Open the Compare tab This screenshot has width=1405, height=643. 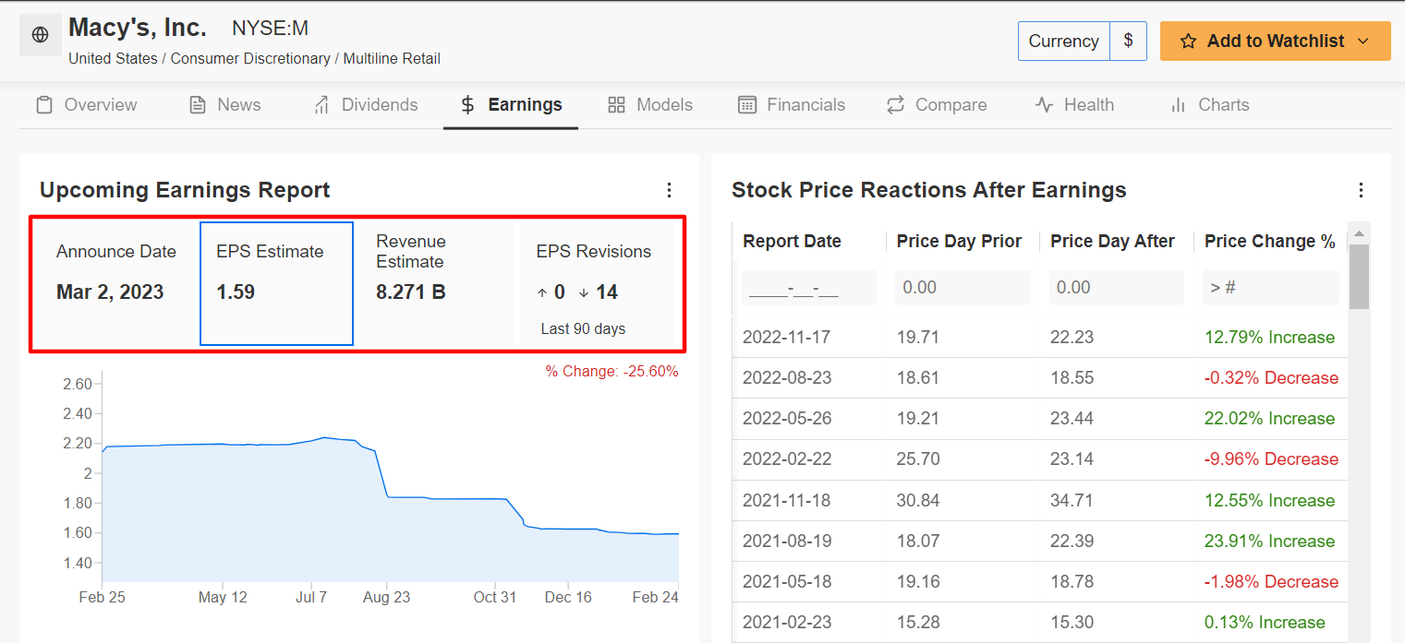click(x=936, y=105)
